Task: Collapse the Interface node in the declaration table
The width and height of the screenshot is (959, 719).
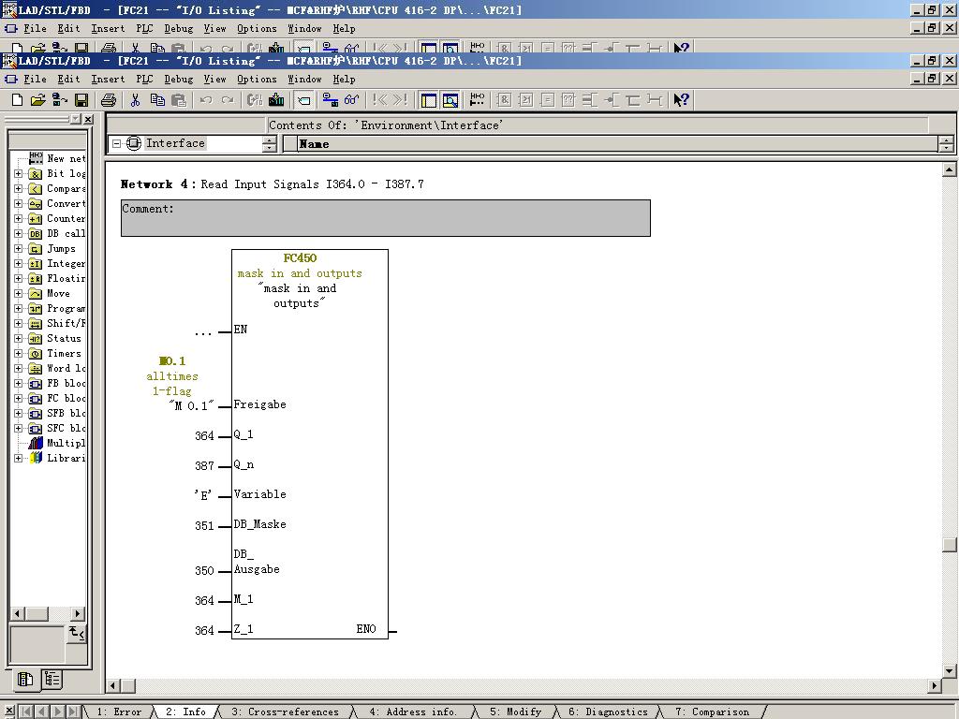Action: tap(116, 143)
